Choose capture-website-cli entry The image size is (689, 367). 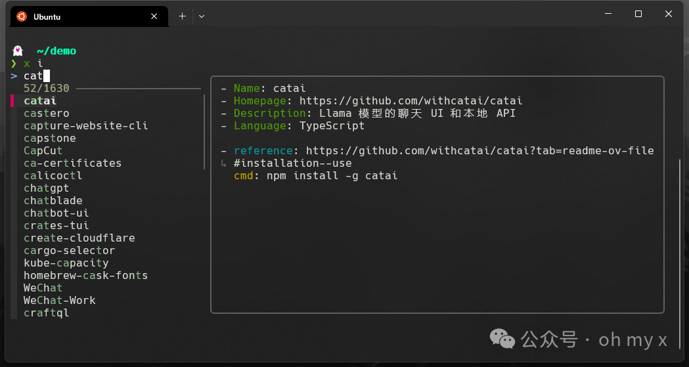coord(85,125)
